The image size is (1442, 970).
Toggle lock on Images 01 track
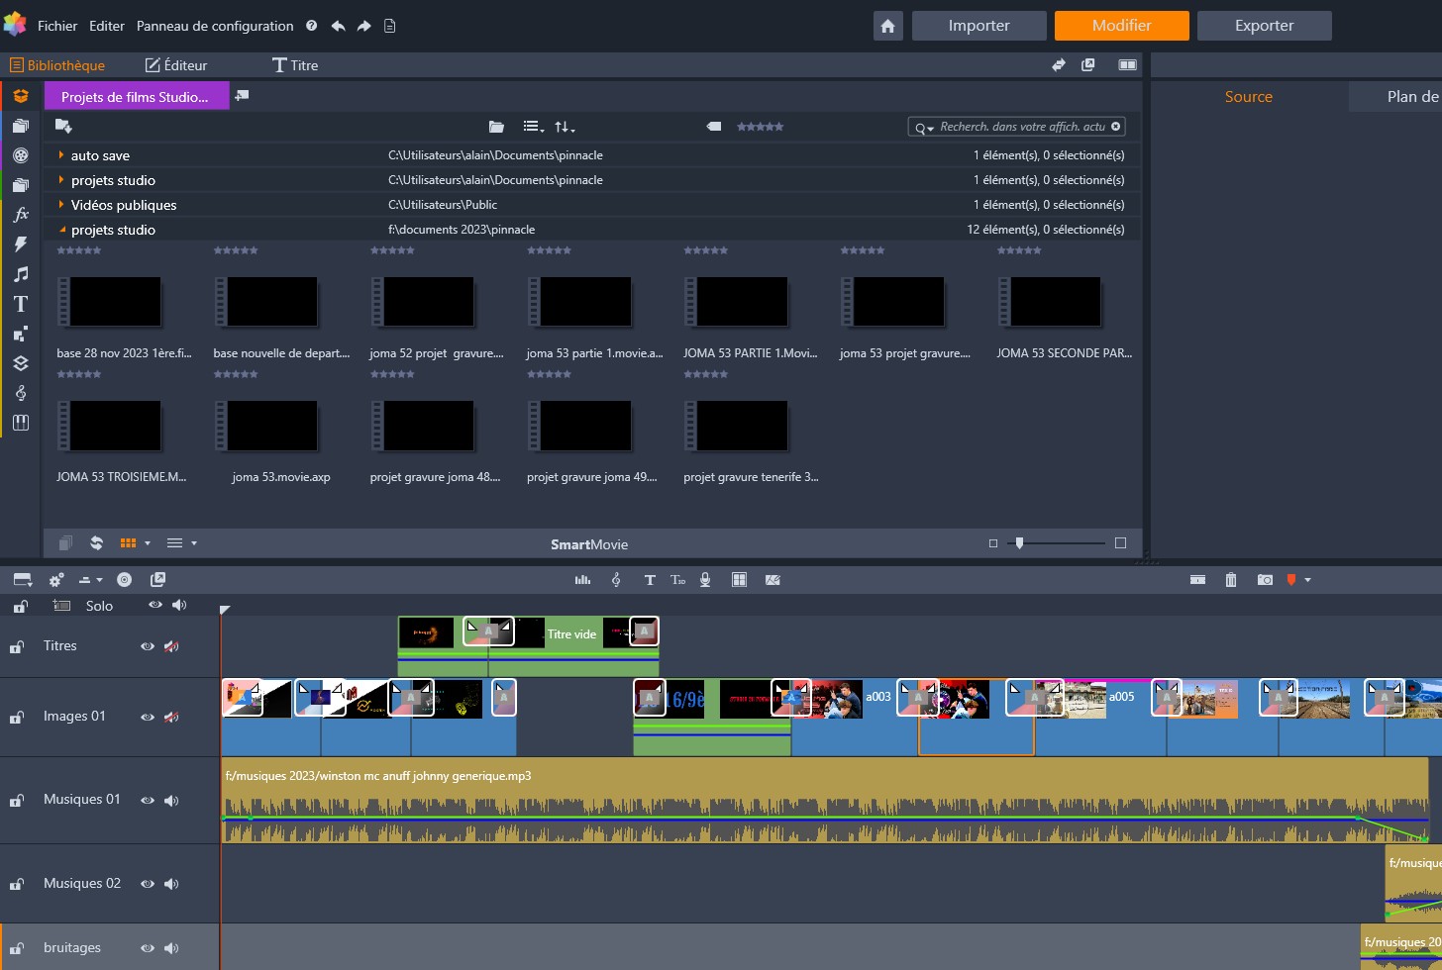[17, 717]
